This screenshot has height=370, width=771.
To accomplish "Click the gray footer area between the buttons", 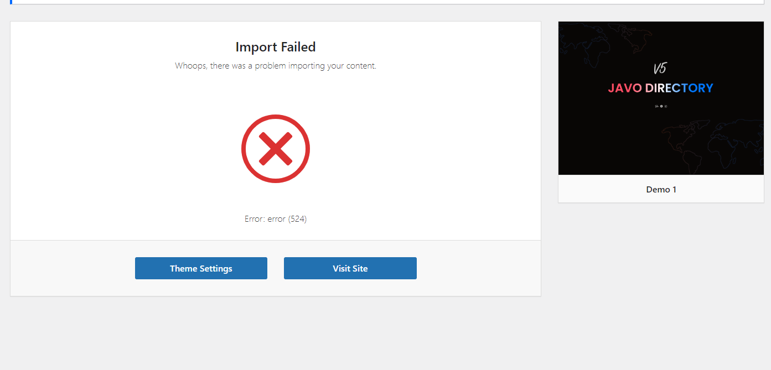I will pos(276,268).
